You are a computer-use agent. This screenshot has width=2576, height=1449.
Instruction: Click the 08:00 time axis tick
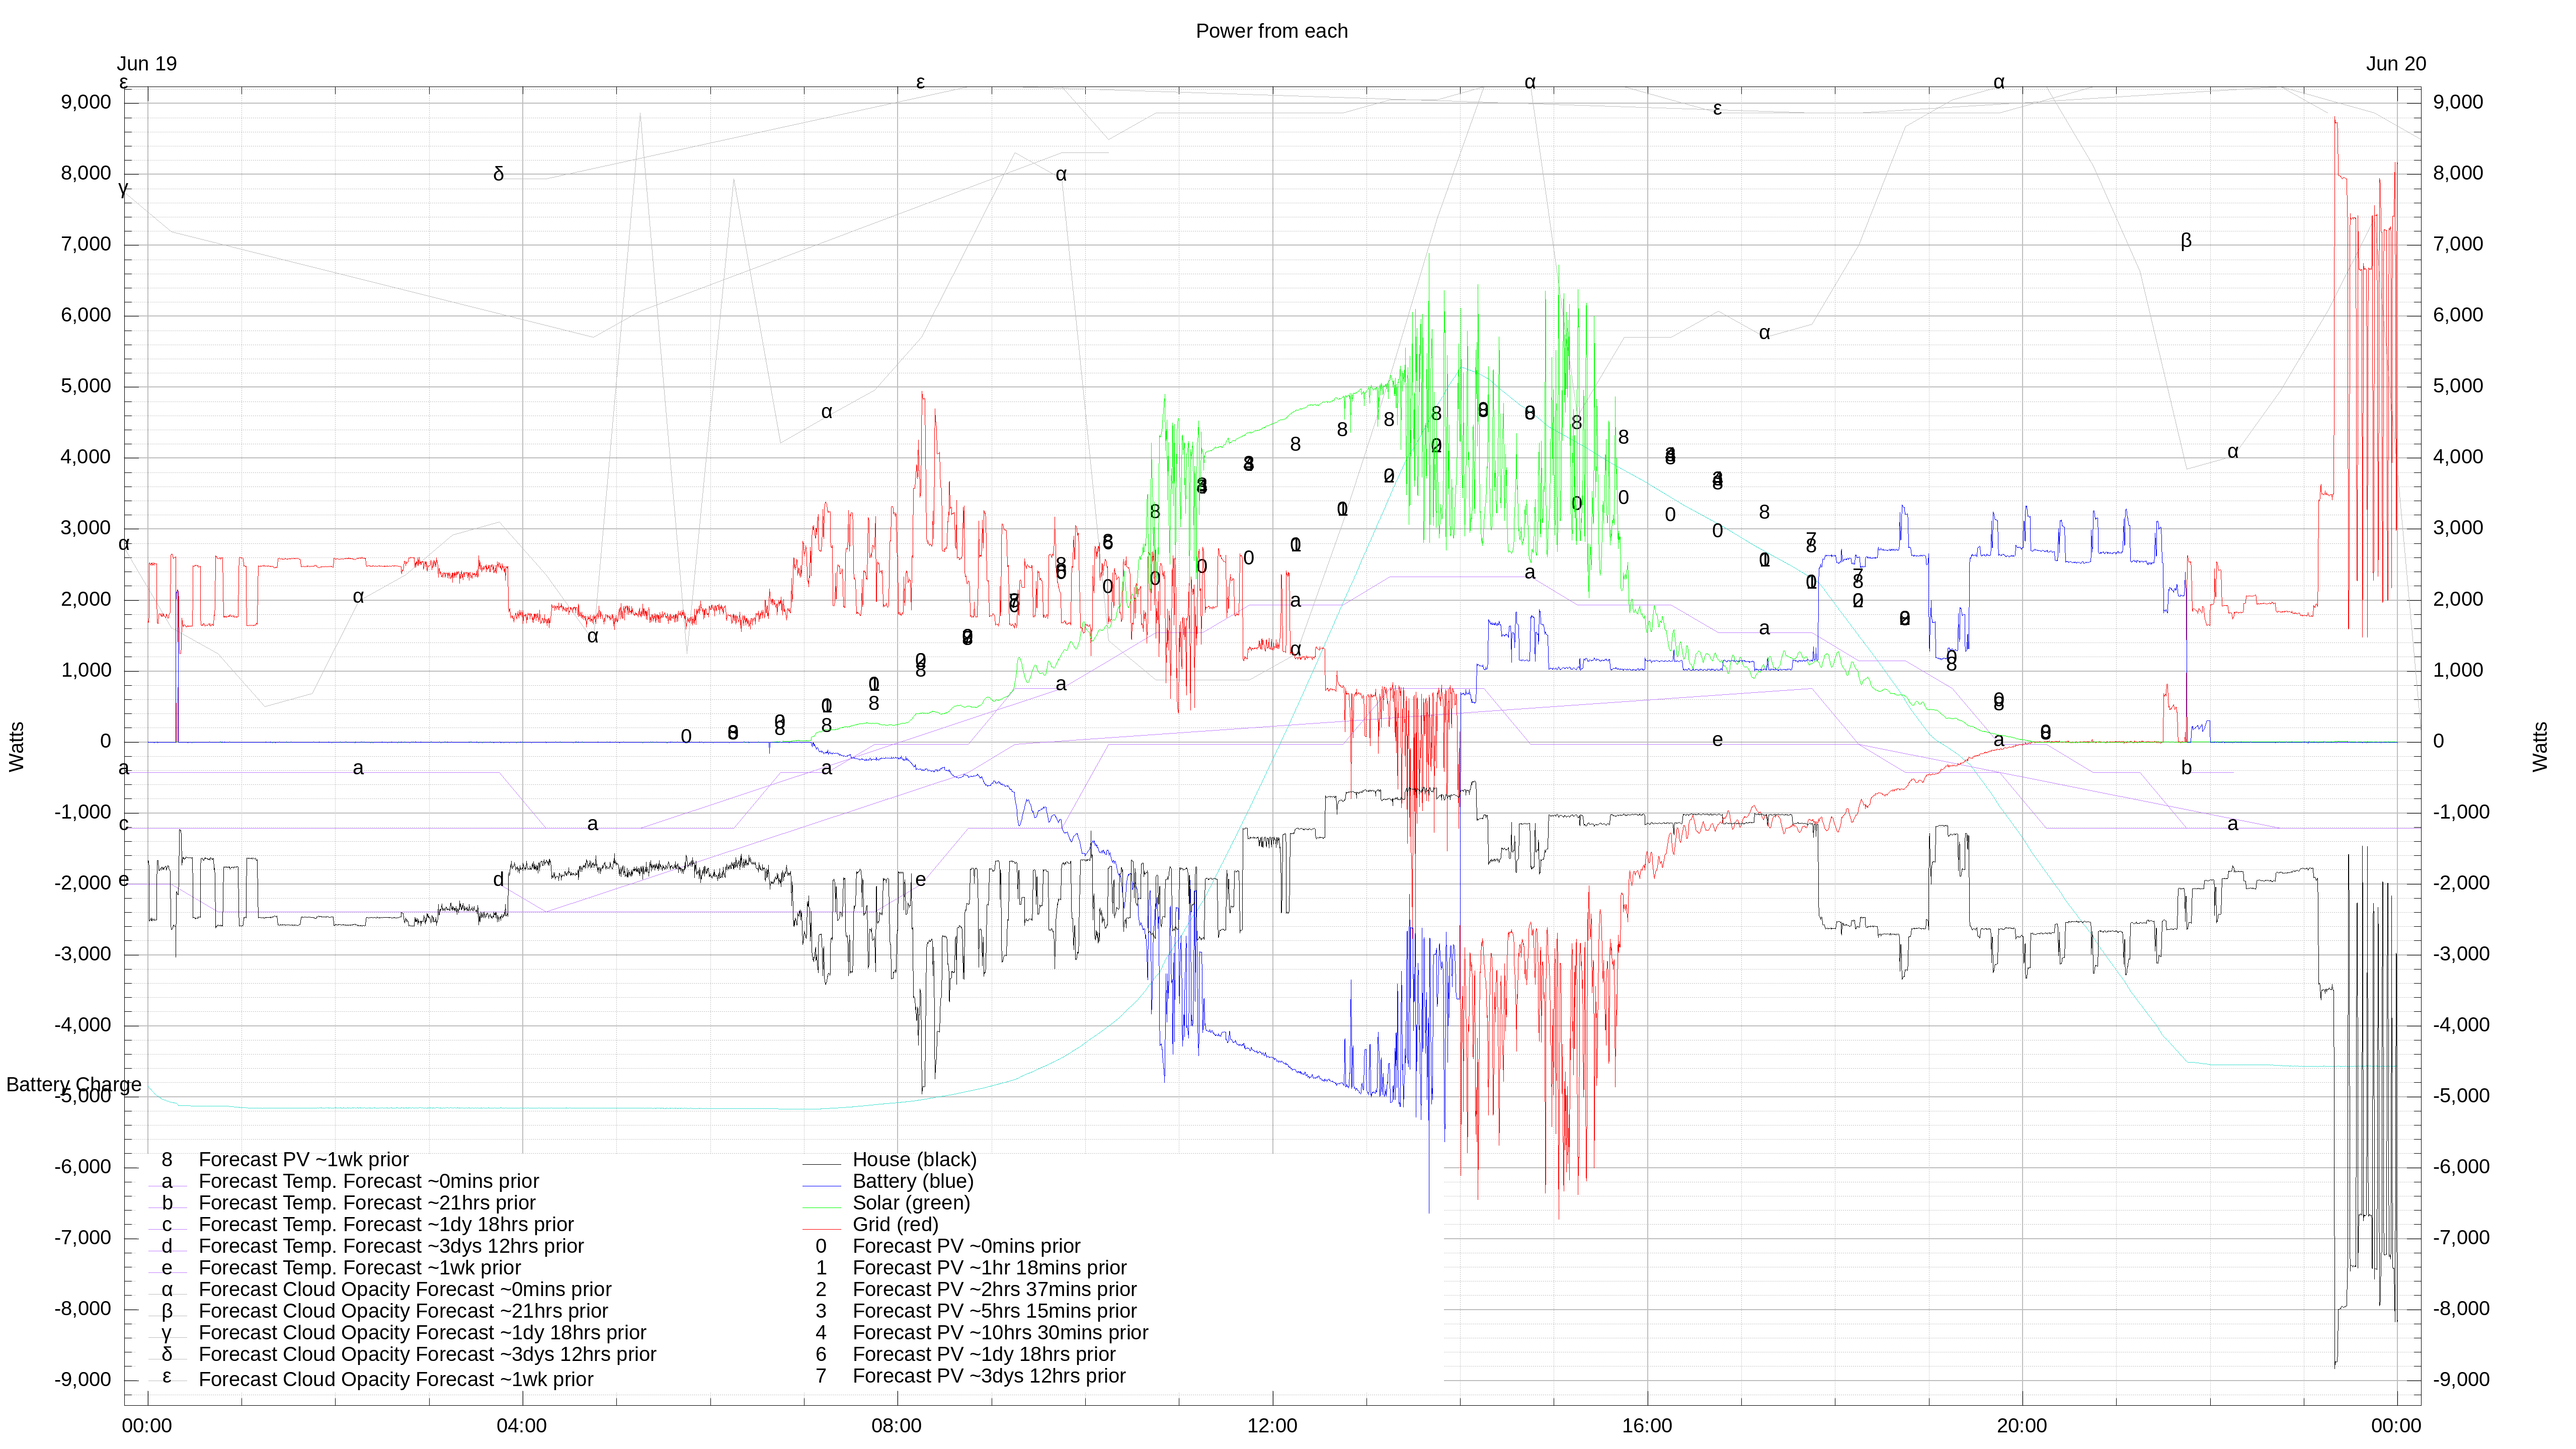click(896, 1426)
